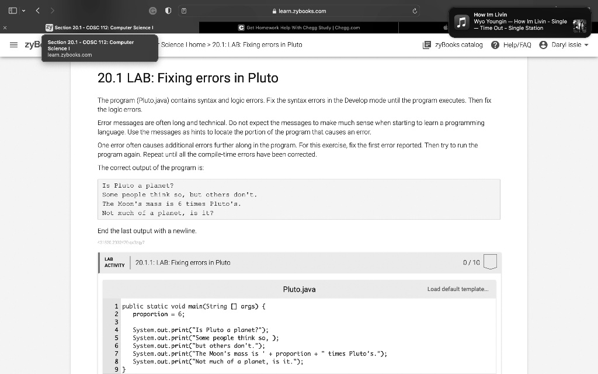The height and width of the screenshot is (374, 598).
Task: Reload the zyBooks page
Action: click(415, 11)
